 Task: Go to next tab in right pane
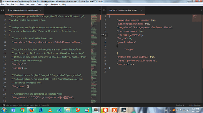coord(105,10)
